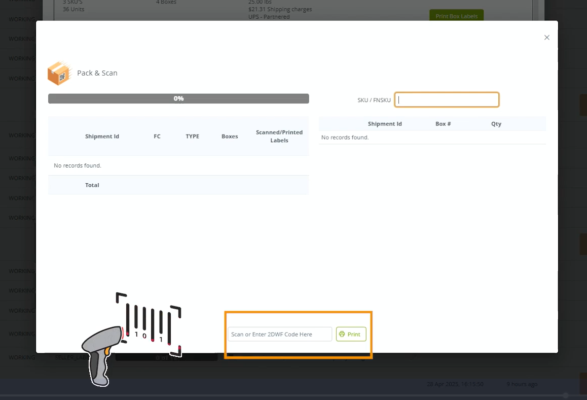
Task: Select the Qty column header
Action: point(496,123)
